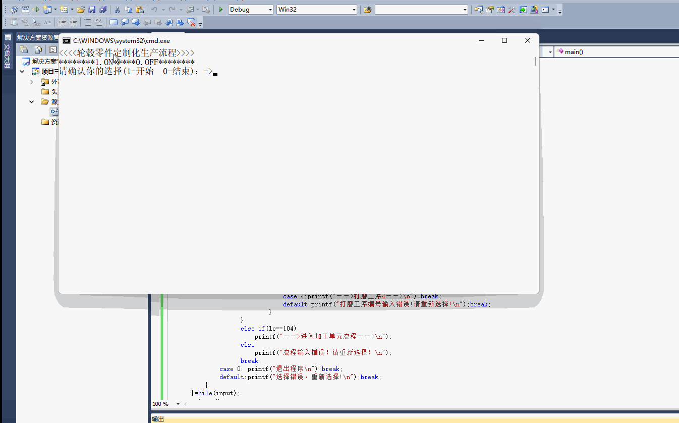Image resolution: width=679 pixels, height=423 pixels.
Task: Click Show All Files icon in Solution Explorer
Action: click(38, 49)
